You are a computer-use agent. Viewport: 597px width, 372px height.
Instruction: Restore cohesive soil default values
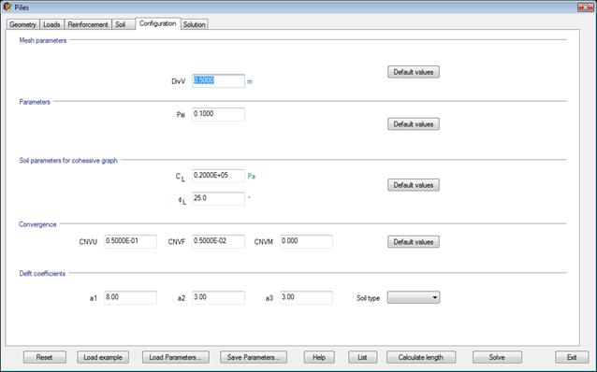414,185
